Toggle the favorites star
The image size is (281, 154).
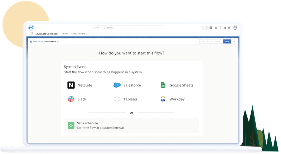[203, 28]
